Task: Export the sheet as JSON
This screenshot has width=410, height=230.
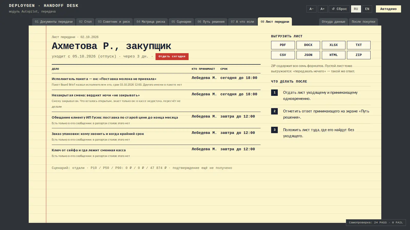Action: pos(308,55)
